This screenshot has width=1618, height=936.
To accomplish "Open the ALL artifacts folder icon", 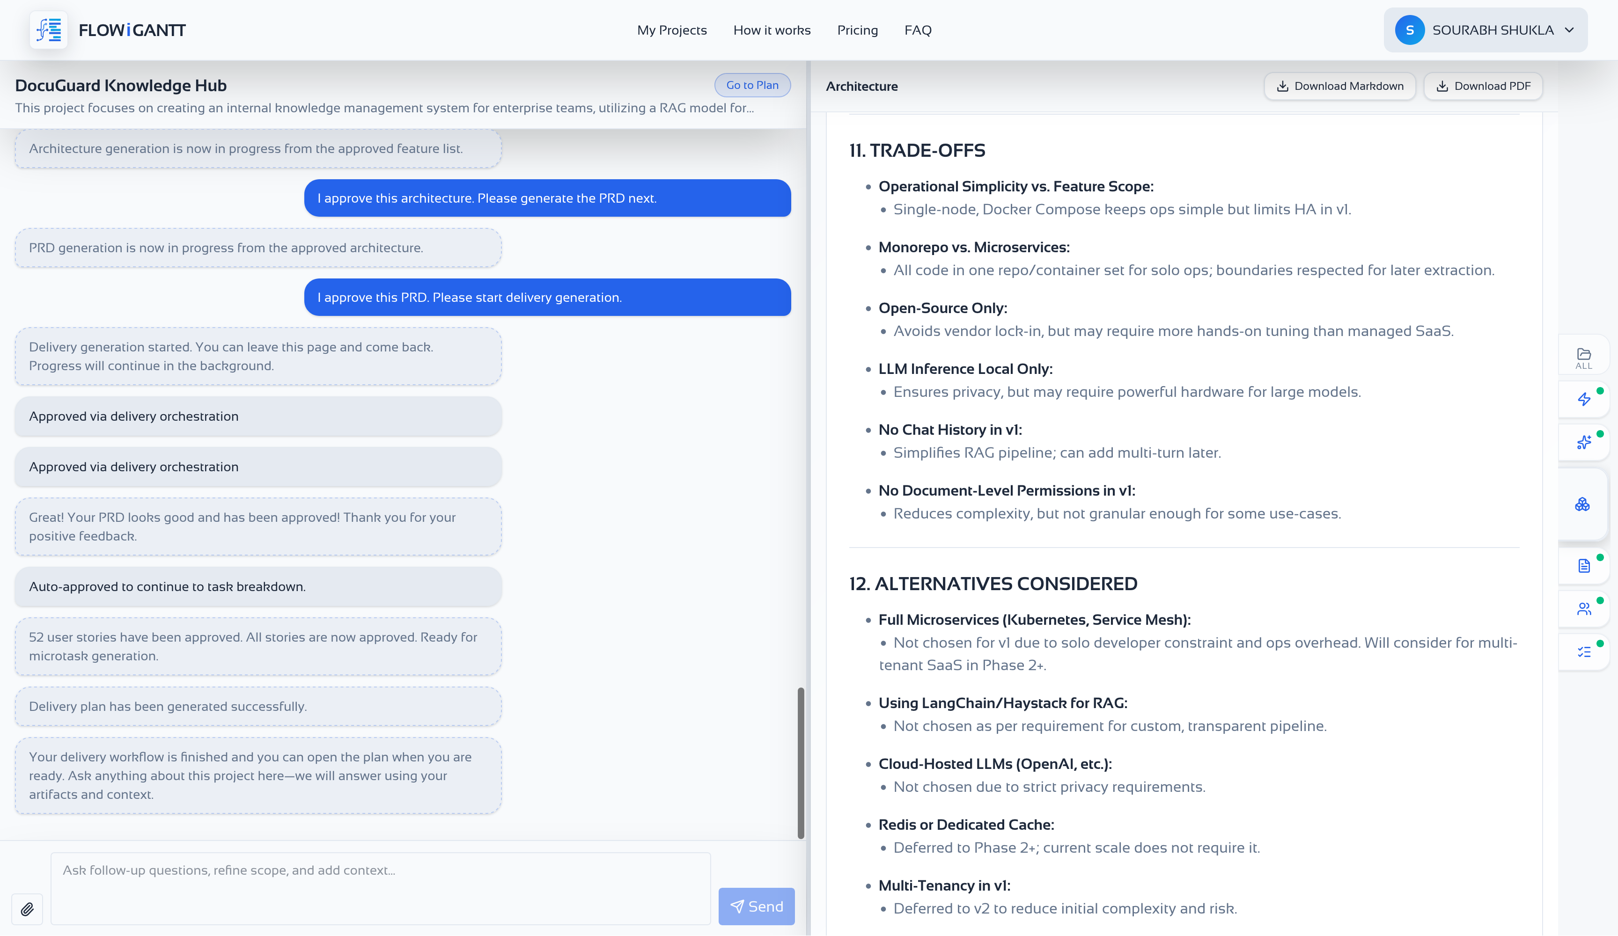I will point(1583,358).
